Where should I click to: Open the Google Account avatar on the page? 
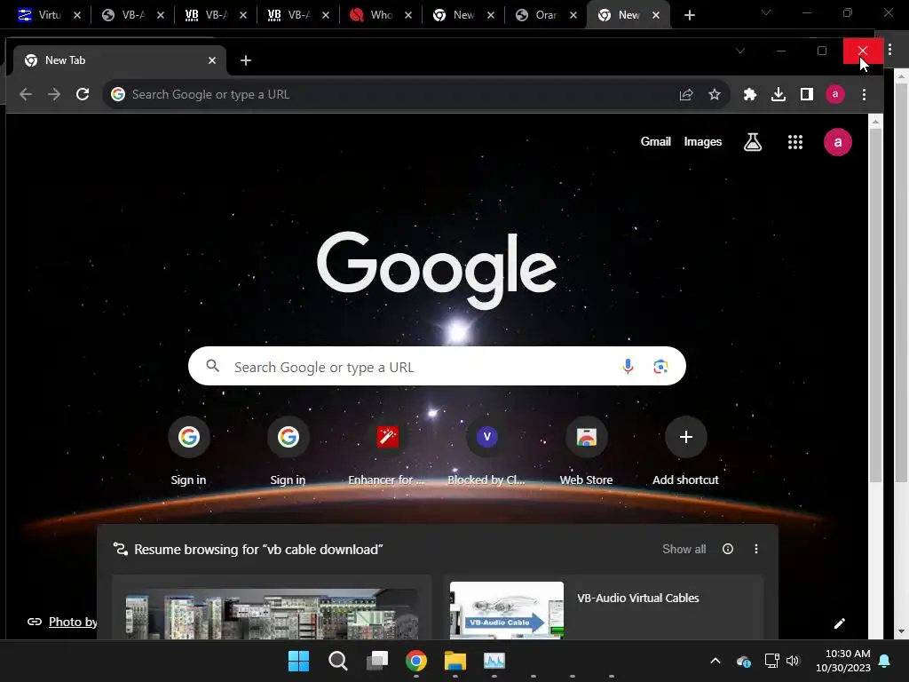pos(838,142)
